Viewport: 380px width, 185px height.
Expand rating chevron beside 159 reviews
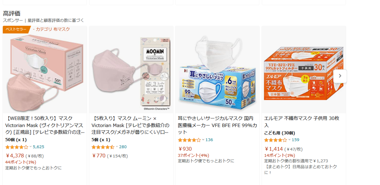point(289,140)
